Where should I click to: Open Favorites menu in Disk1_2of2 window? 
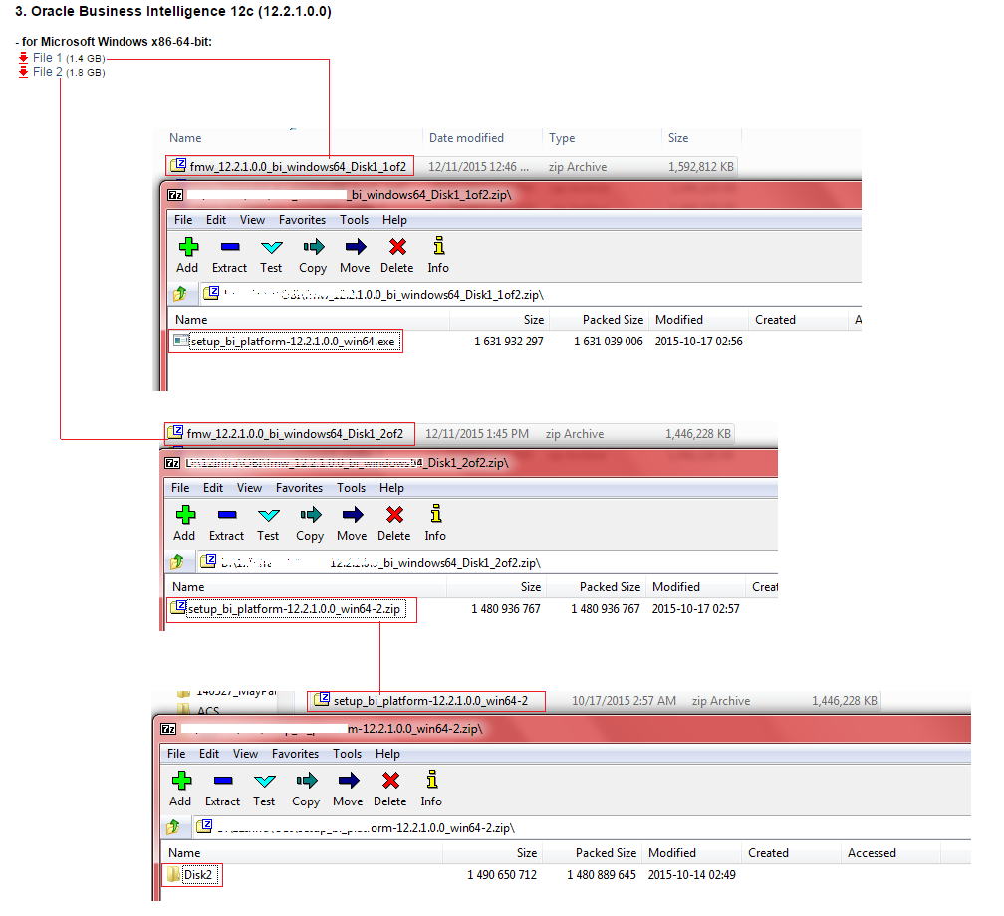(x=299, y=488)
